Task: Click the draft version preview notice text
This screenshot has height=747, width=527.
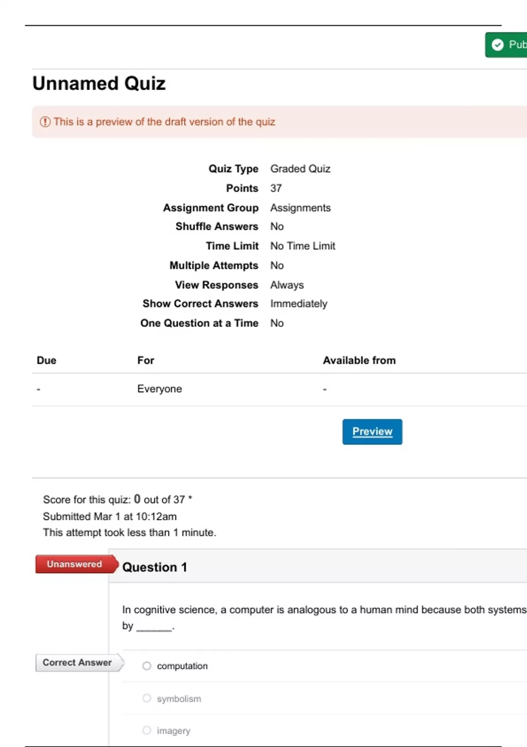Action: pyautogui.click(x=164, y=122)
